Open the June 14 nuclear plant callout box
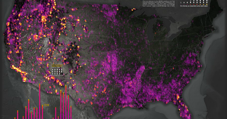The width and height of the screenshot is (227, 119). [57, 70]
